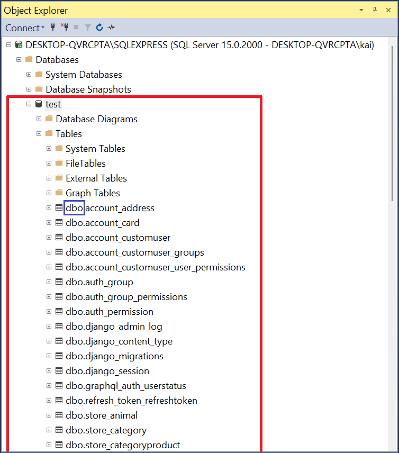Expand dbo.store_animal table node
The width and height of the screenshot is (399, 453).
(x=49, y=415)
